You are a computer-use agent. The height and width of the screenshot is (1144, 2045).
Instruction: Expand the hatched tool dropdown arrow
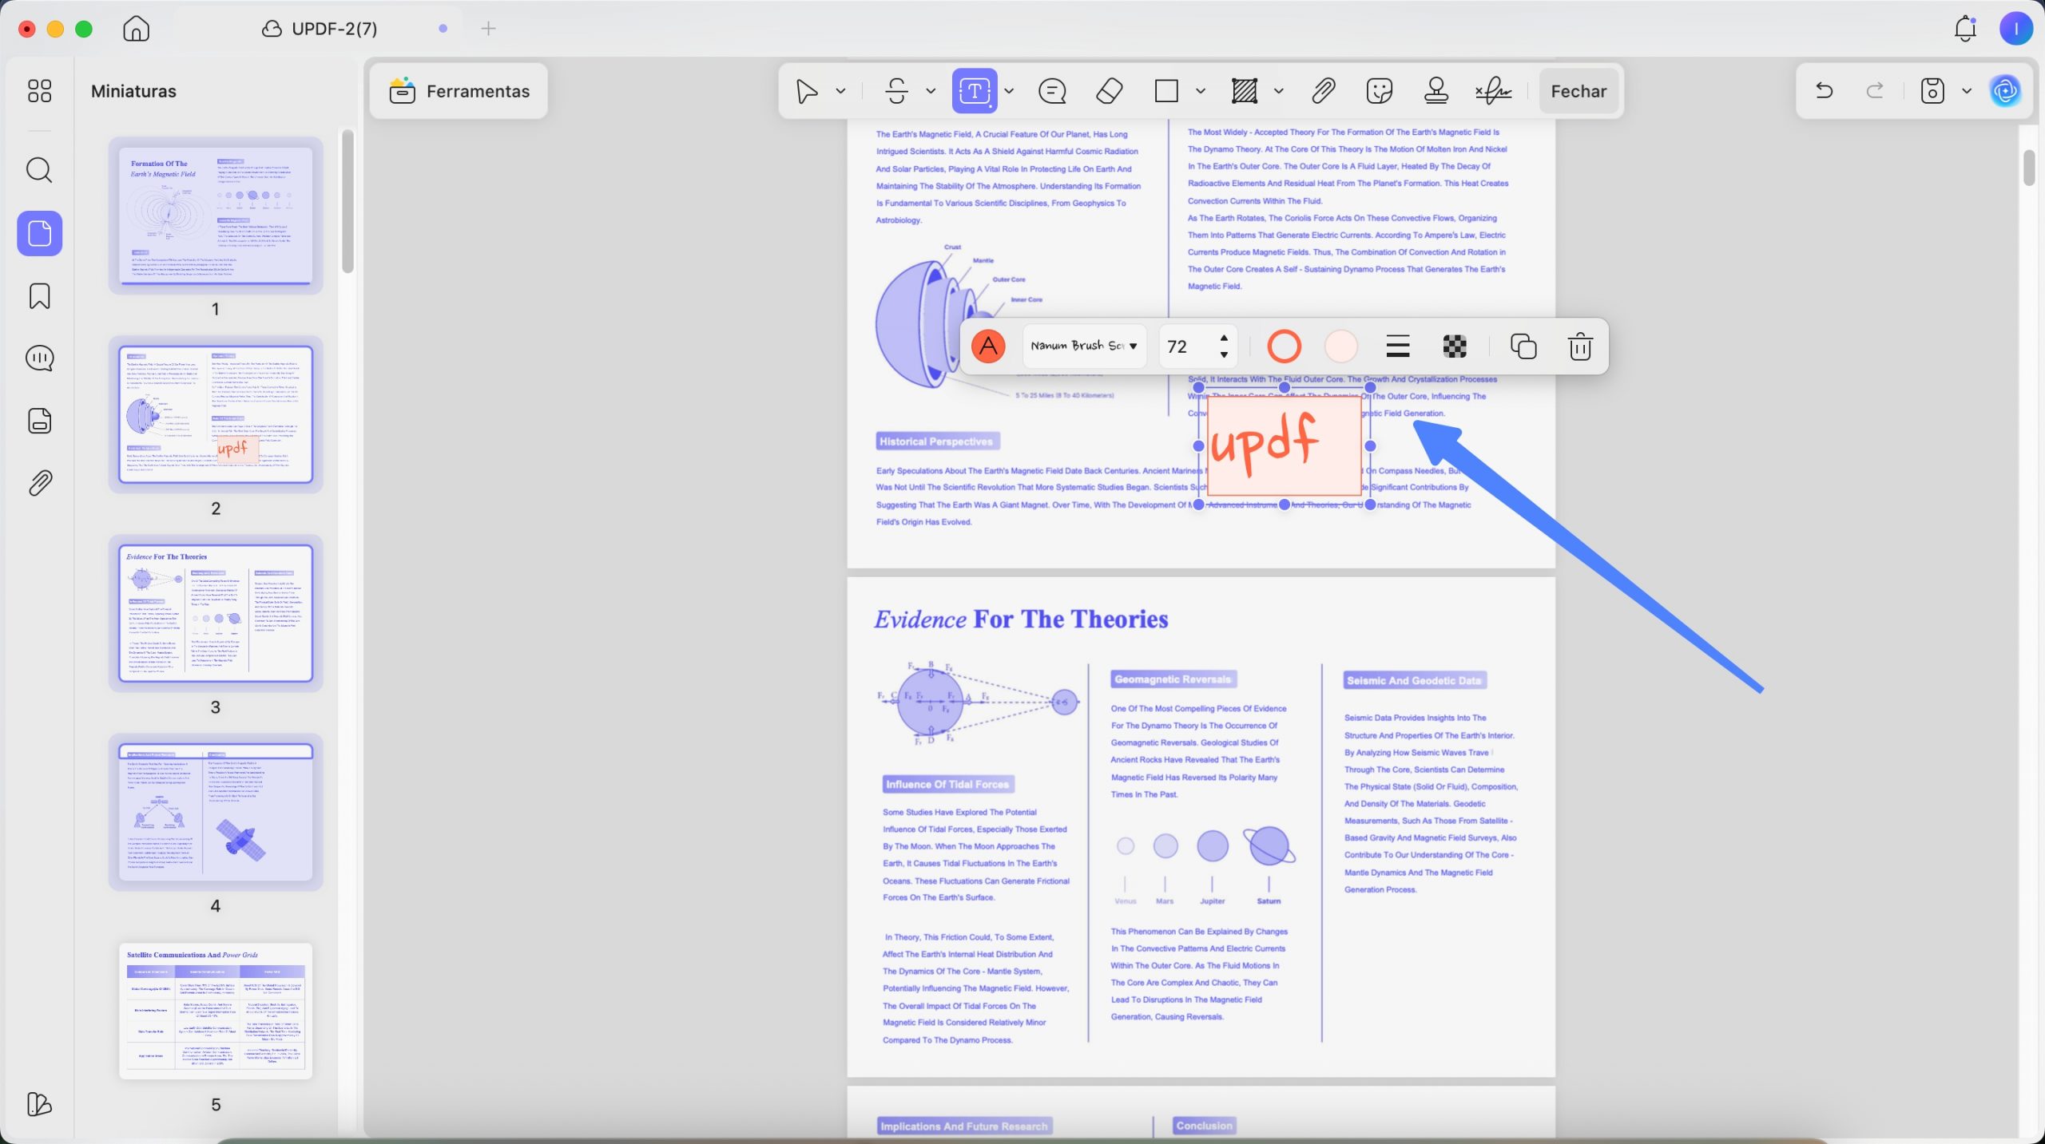pos(1278,91)
